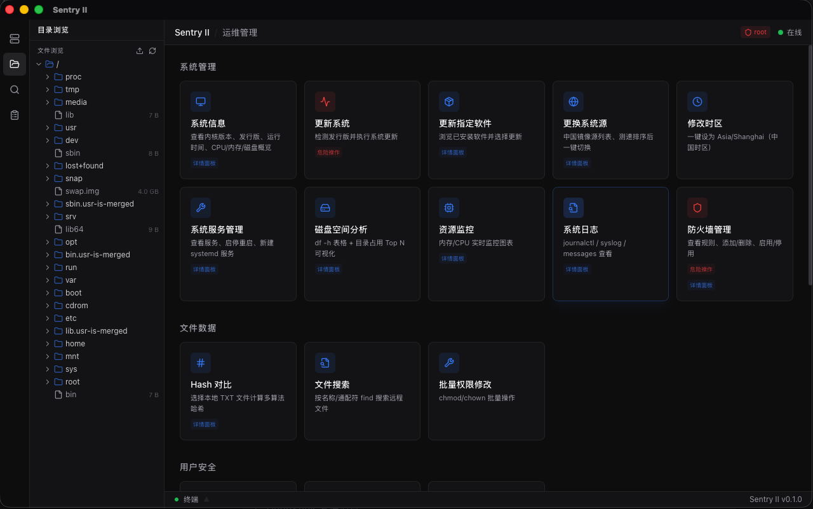813x509 pixels.
Task: Click Sentry II in the breadcrumb
Action: [192, 32]
